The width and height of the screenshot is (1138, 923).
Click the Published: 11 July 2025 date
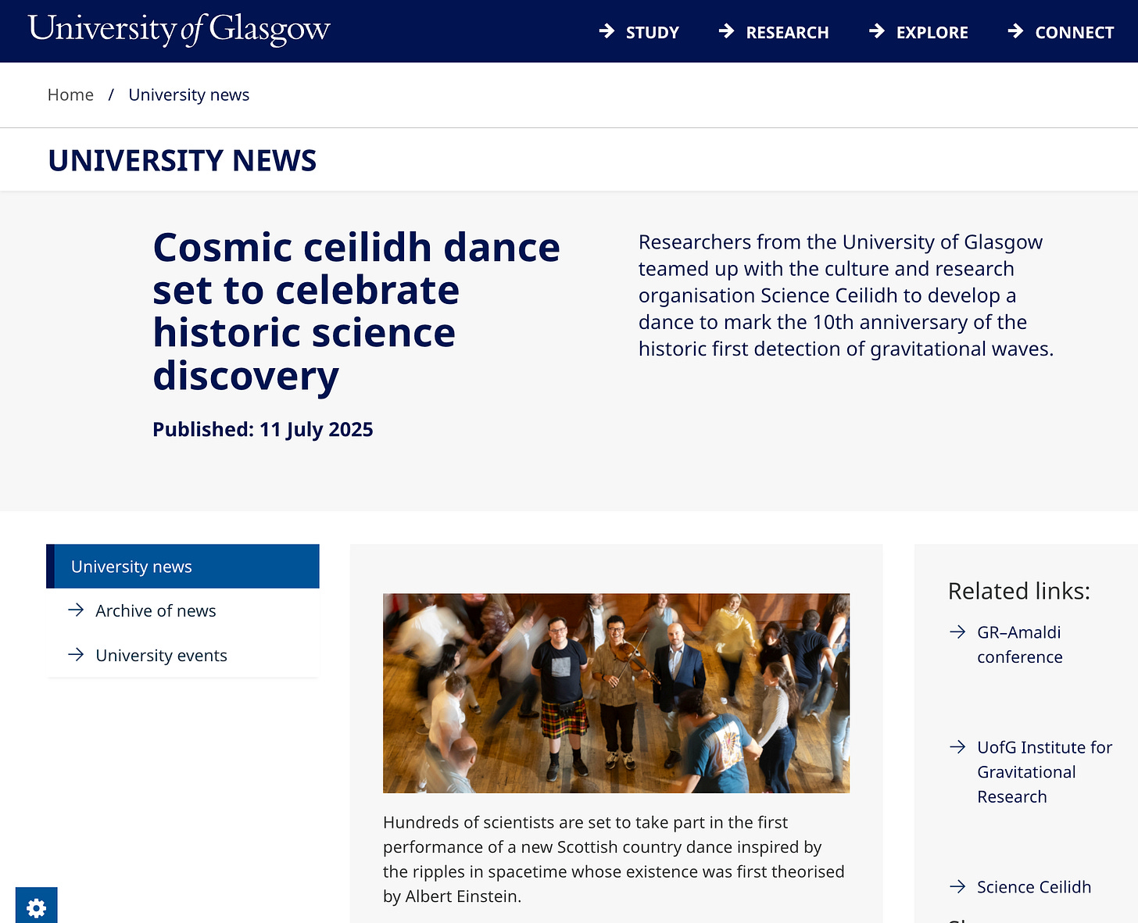pyautogui.click(x=263, y=430)
